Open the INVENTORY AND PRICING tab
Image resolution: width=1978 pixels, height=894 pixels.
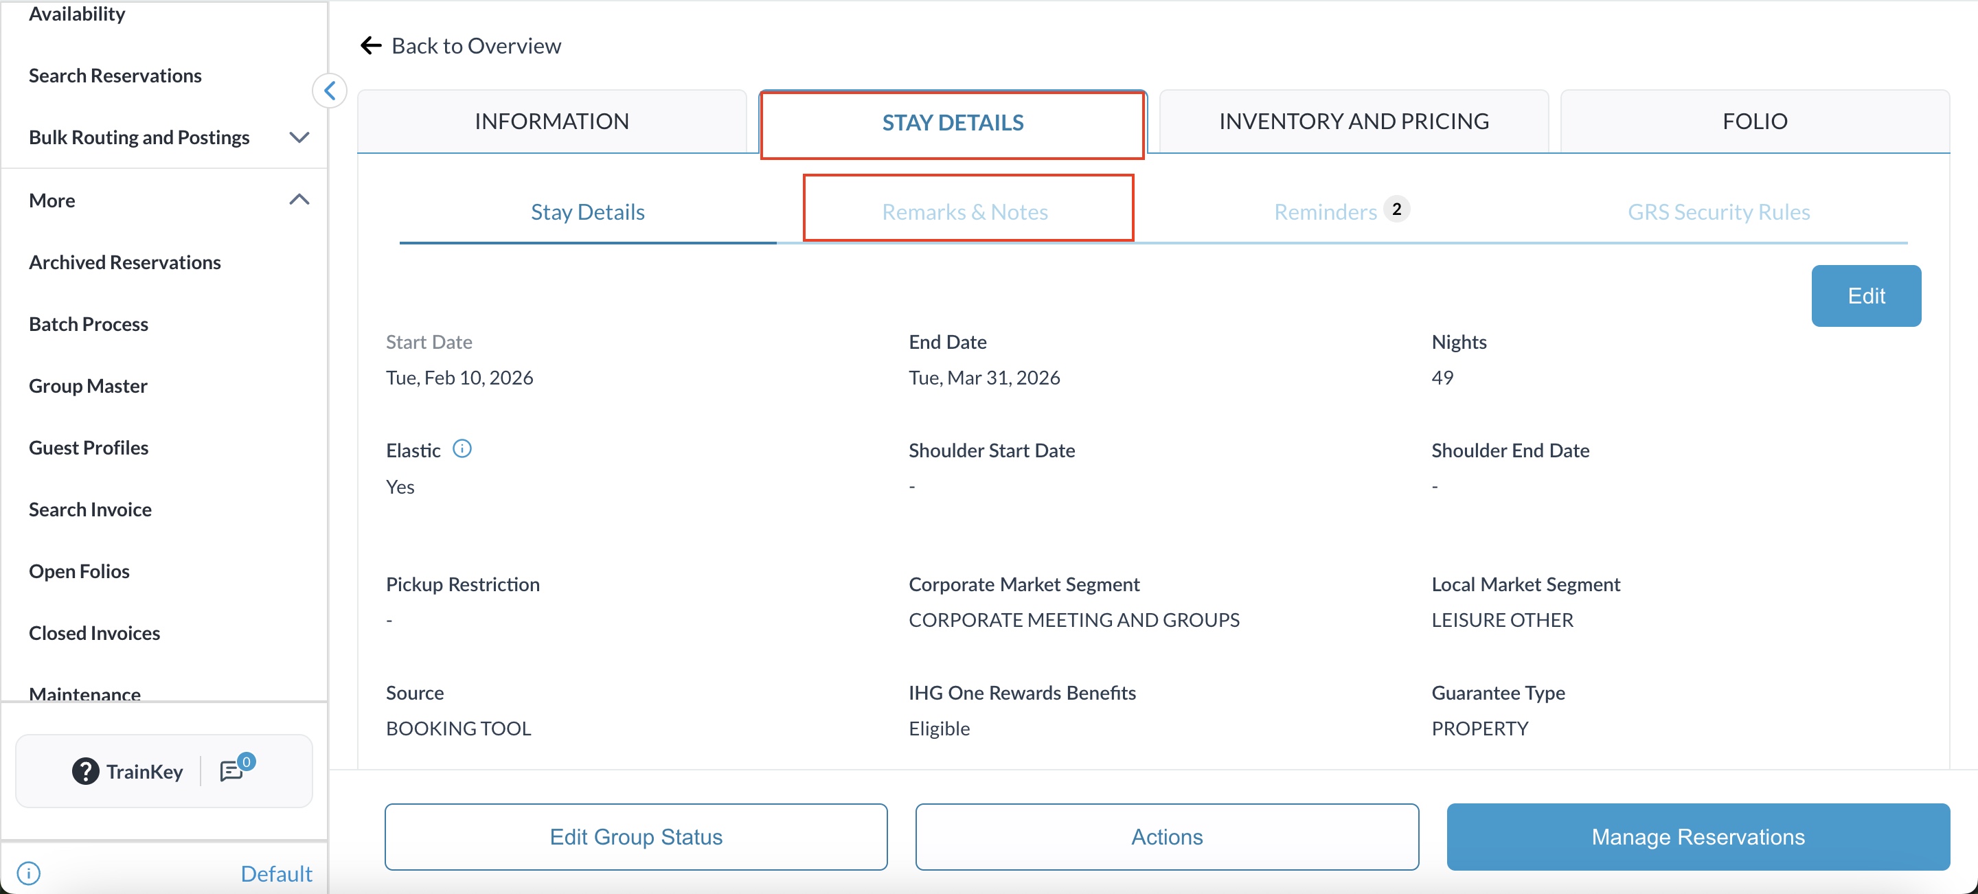click(1353, 122)
